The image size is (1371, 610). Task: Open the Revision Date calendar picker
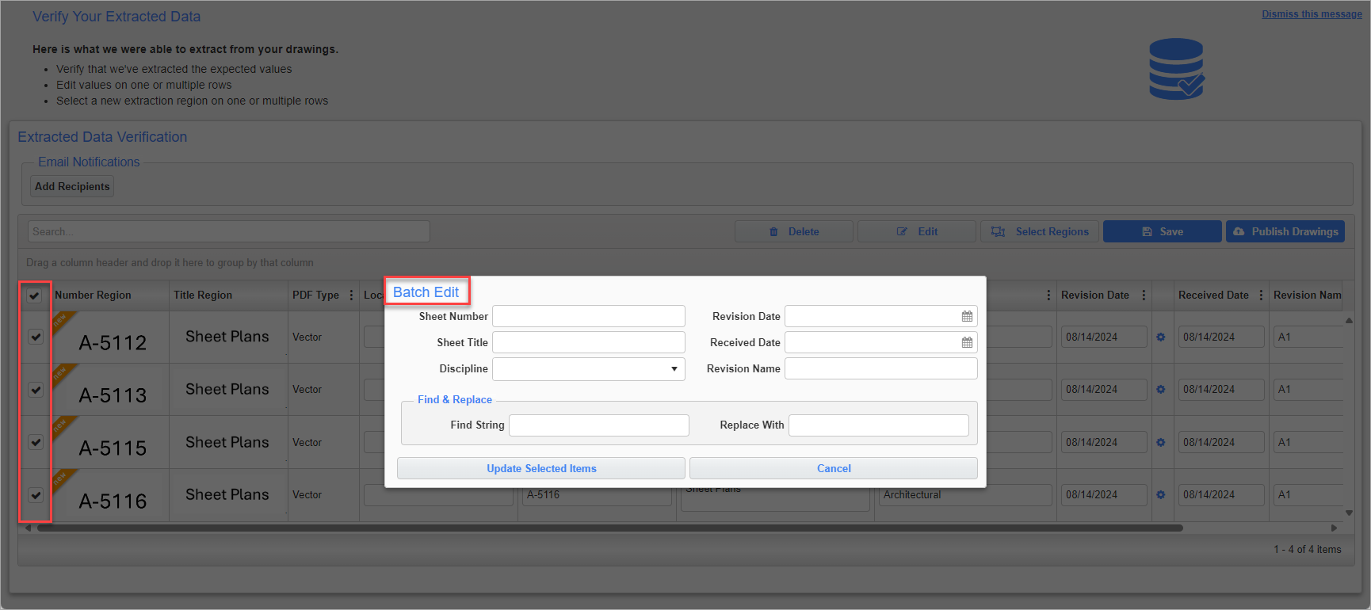967,316
